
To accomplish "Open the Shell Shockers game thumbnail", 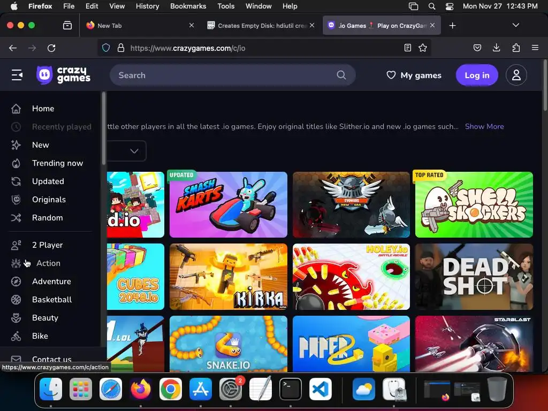I will point(474,204).
